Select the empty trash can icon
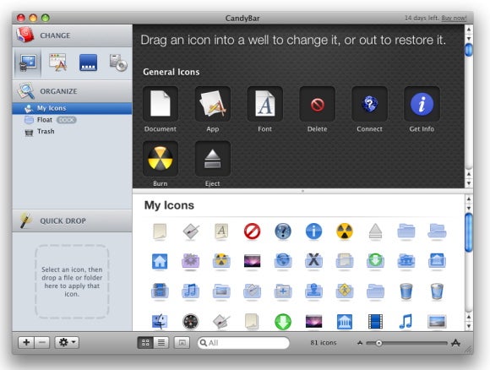Viewport: 490px width, 370px height. [x=406, y=291]
